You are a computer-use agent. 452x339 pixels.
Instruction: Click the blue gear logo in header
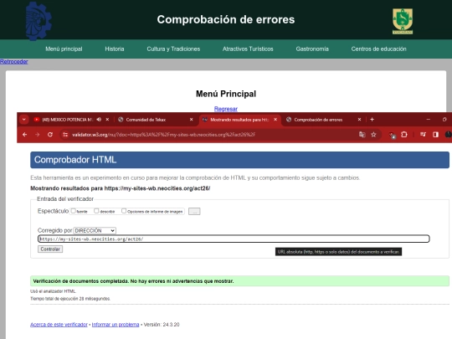pyautogui.click(x=39, y=21)
